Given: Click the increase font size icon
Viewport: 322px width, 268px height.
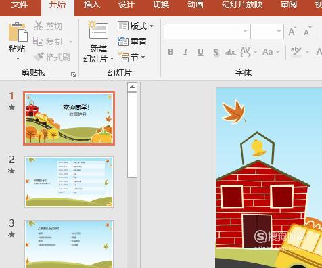Looking at the screenshot, I should click(x=292, y=31).
